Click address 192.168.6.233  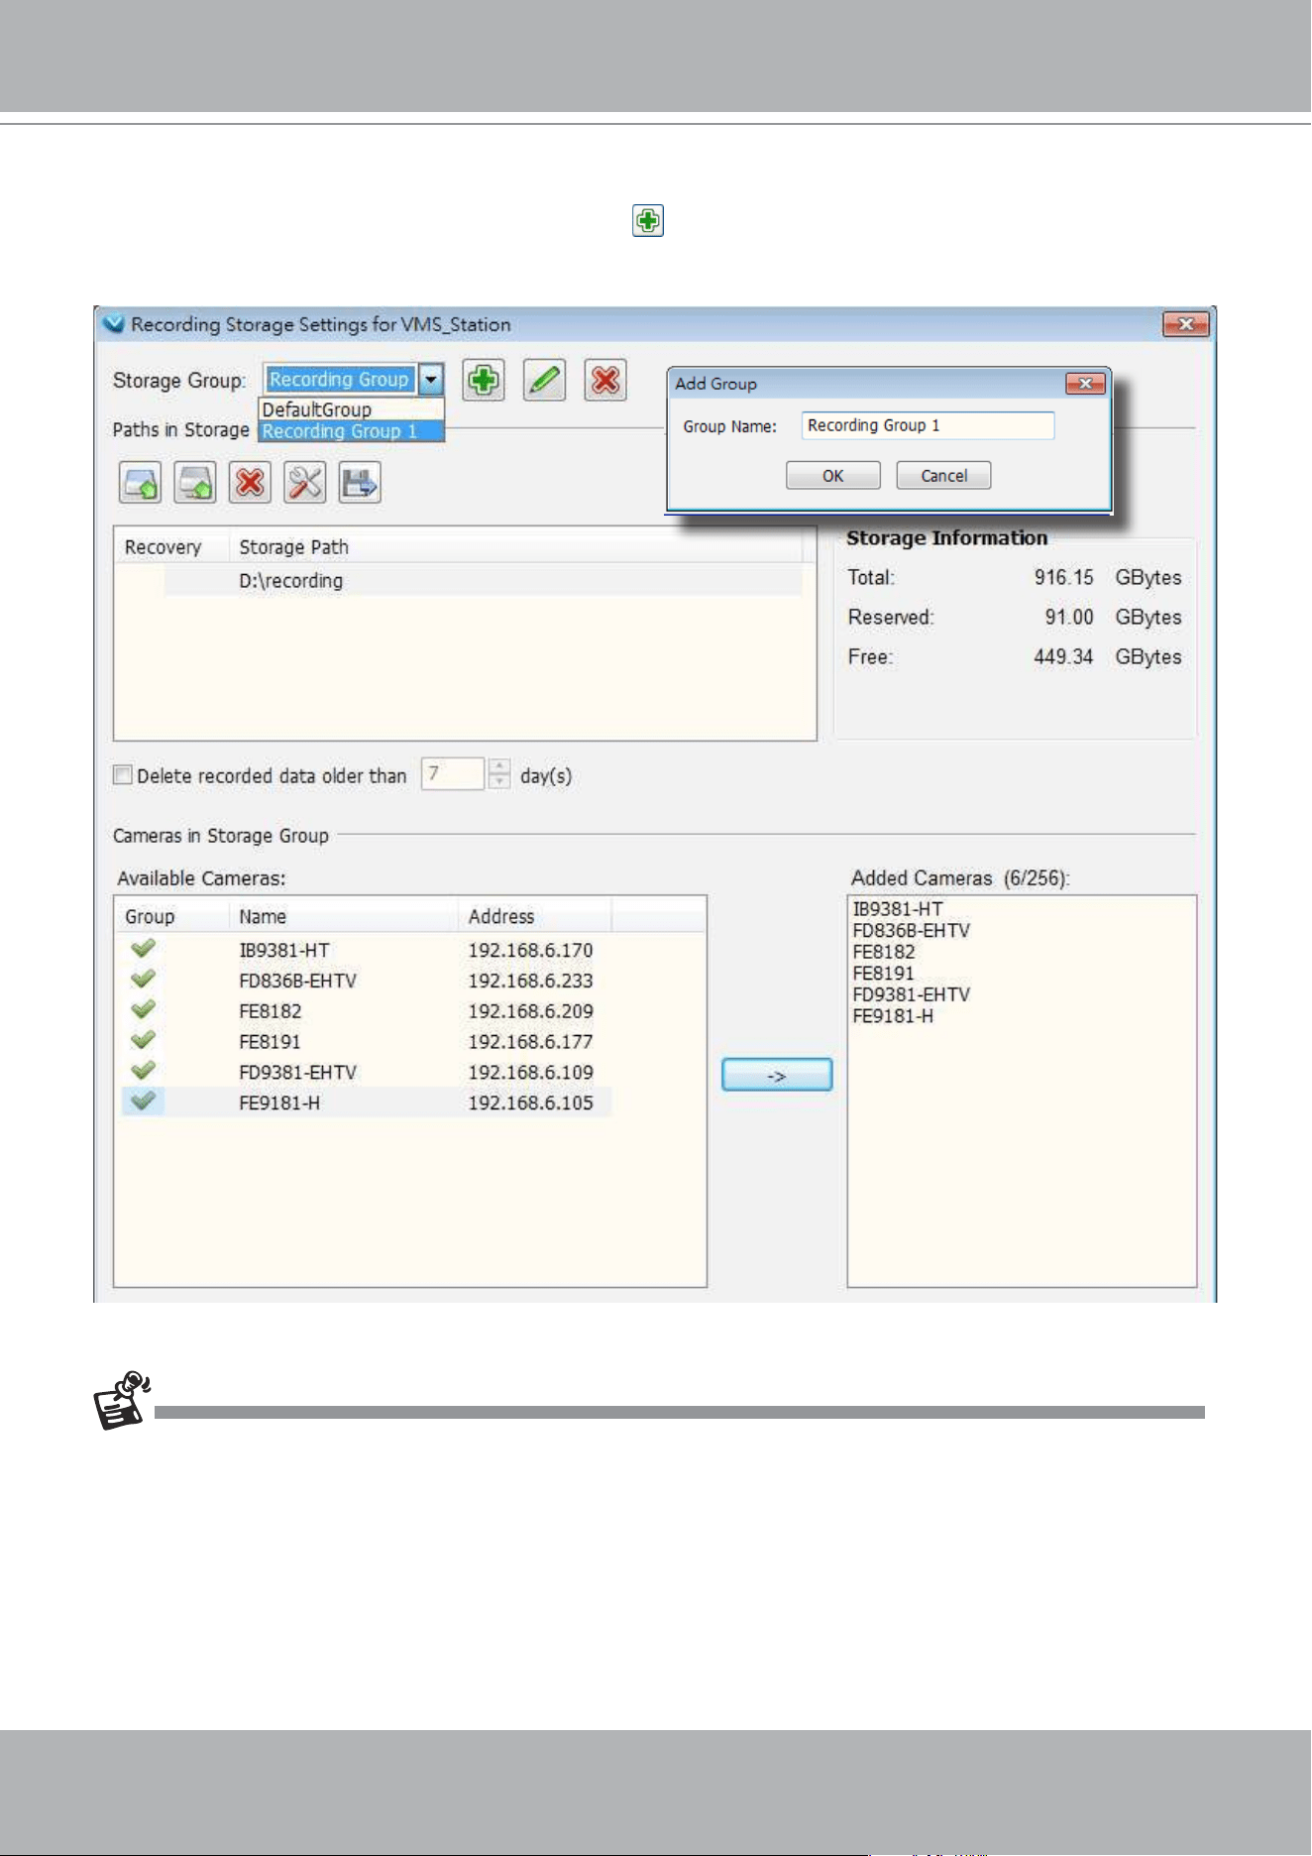530,981
